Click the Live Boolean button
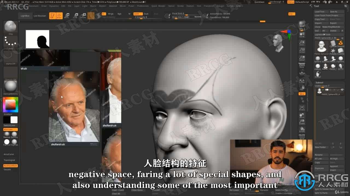 [x=40, y=16]
